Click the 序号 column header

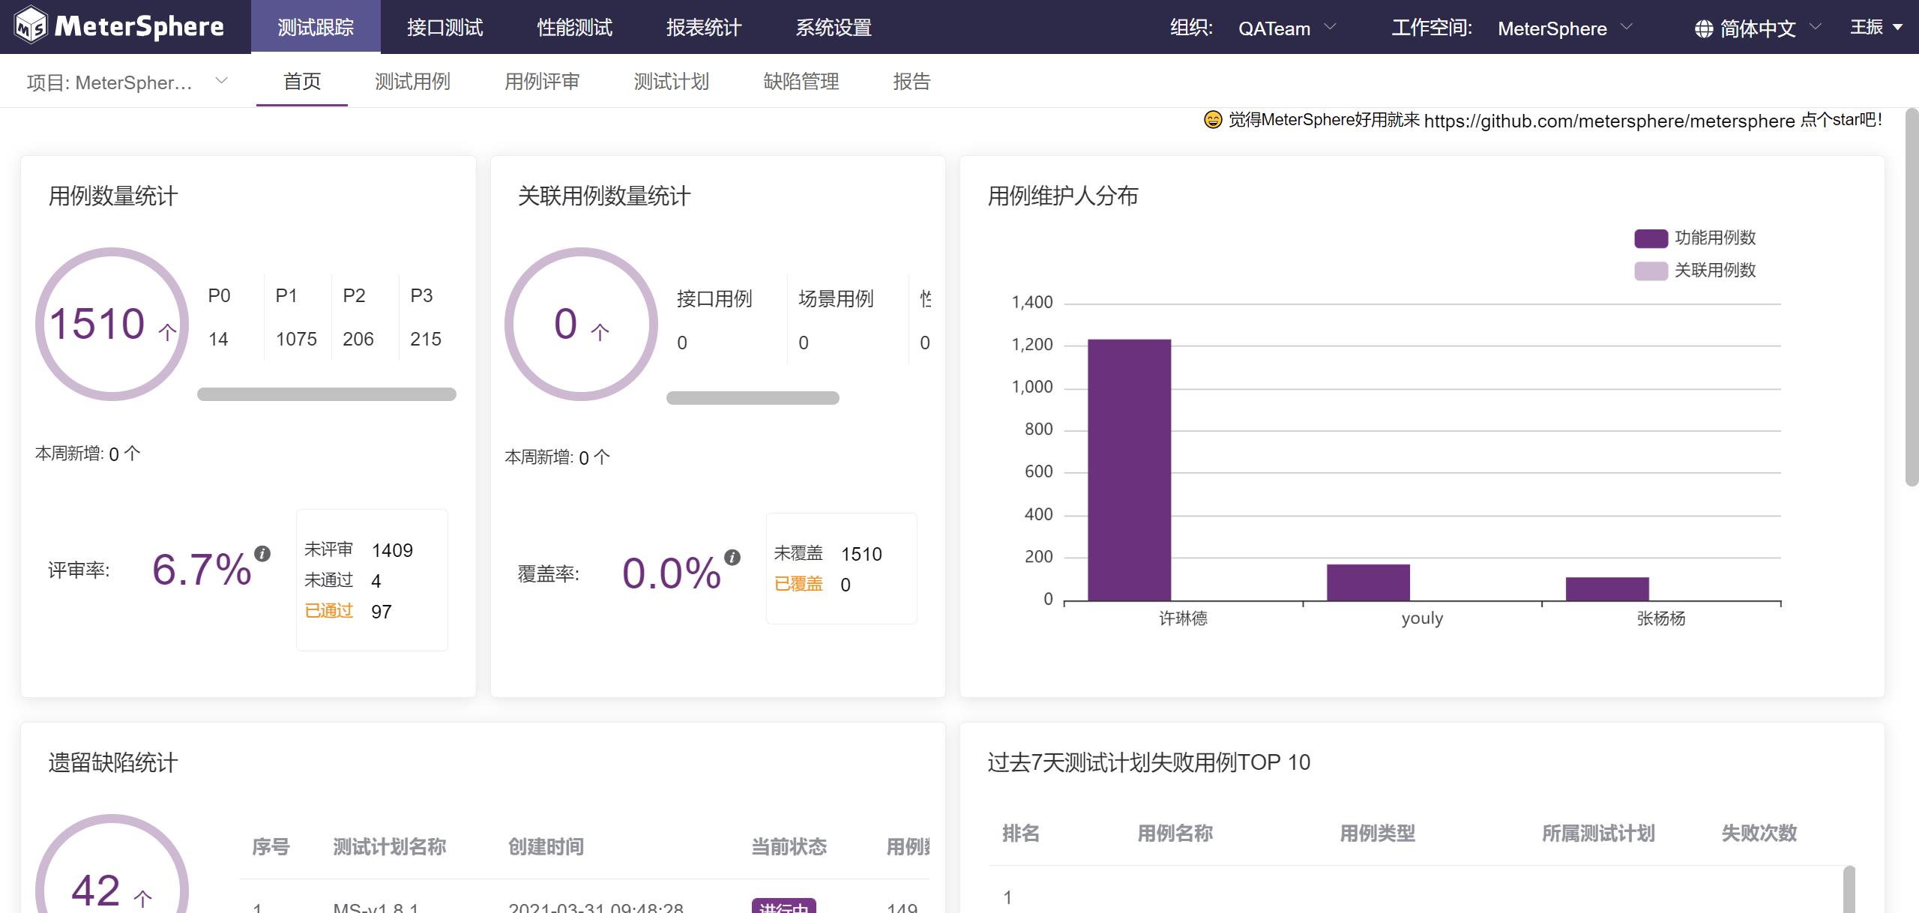click(271, 847)
